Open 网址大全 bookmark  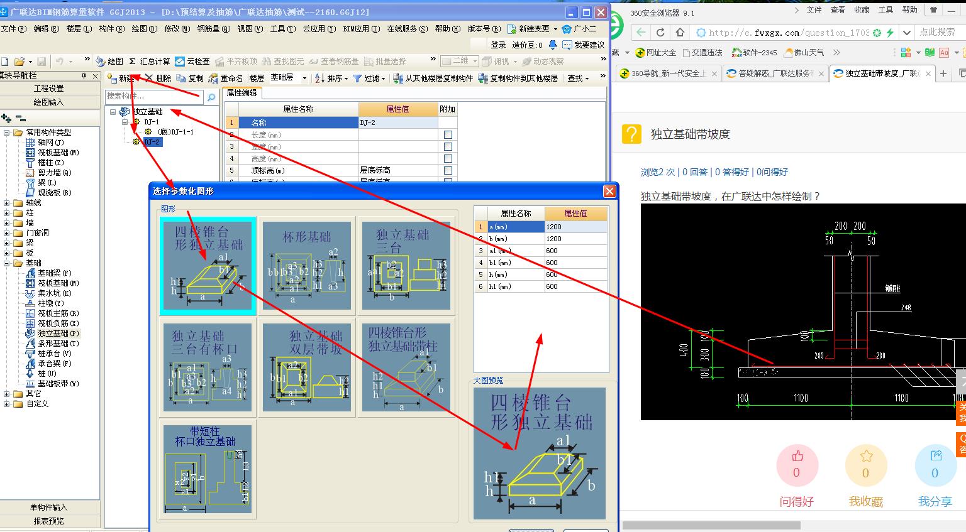[x=656, y=53]
